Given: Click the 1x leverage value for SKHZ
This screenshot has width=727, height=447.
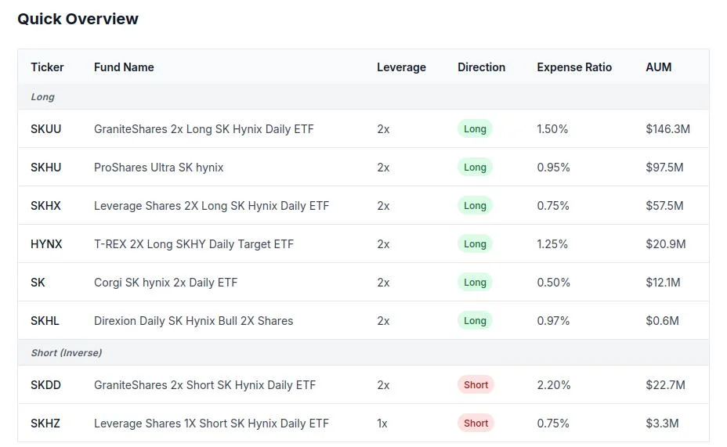Looking at the screenshot, I should (x=382, y=424).
